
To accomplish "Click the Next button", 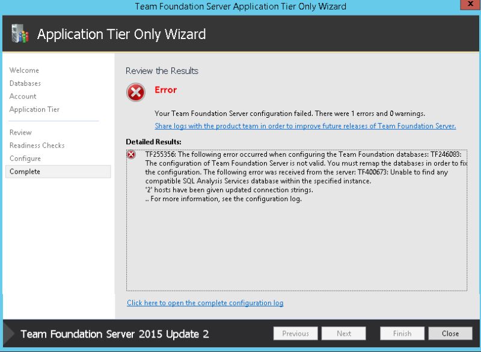I will click(x=343, y=333).
